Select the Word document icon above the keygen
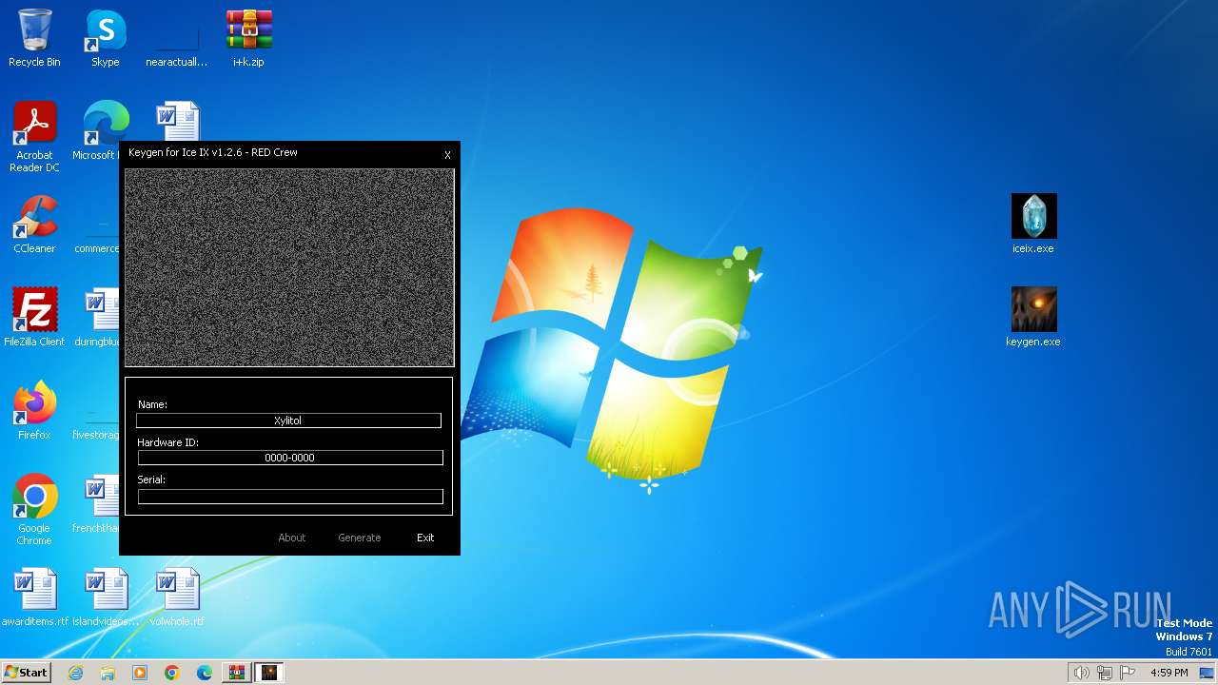Screen dimensions: 1218x685 [x=178, y=121]
